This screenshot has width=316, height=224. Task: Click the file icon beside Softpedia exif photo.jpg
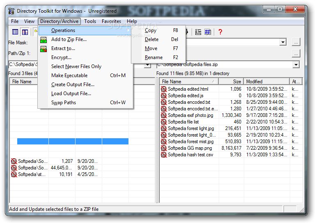[x=164, y=115]
